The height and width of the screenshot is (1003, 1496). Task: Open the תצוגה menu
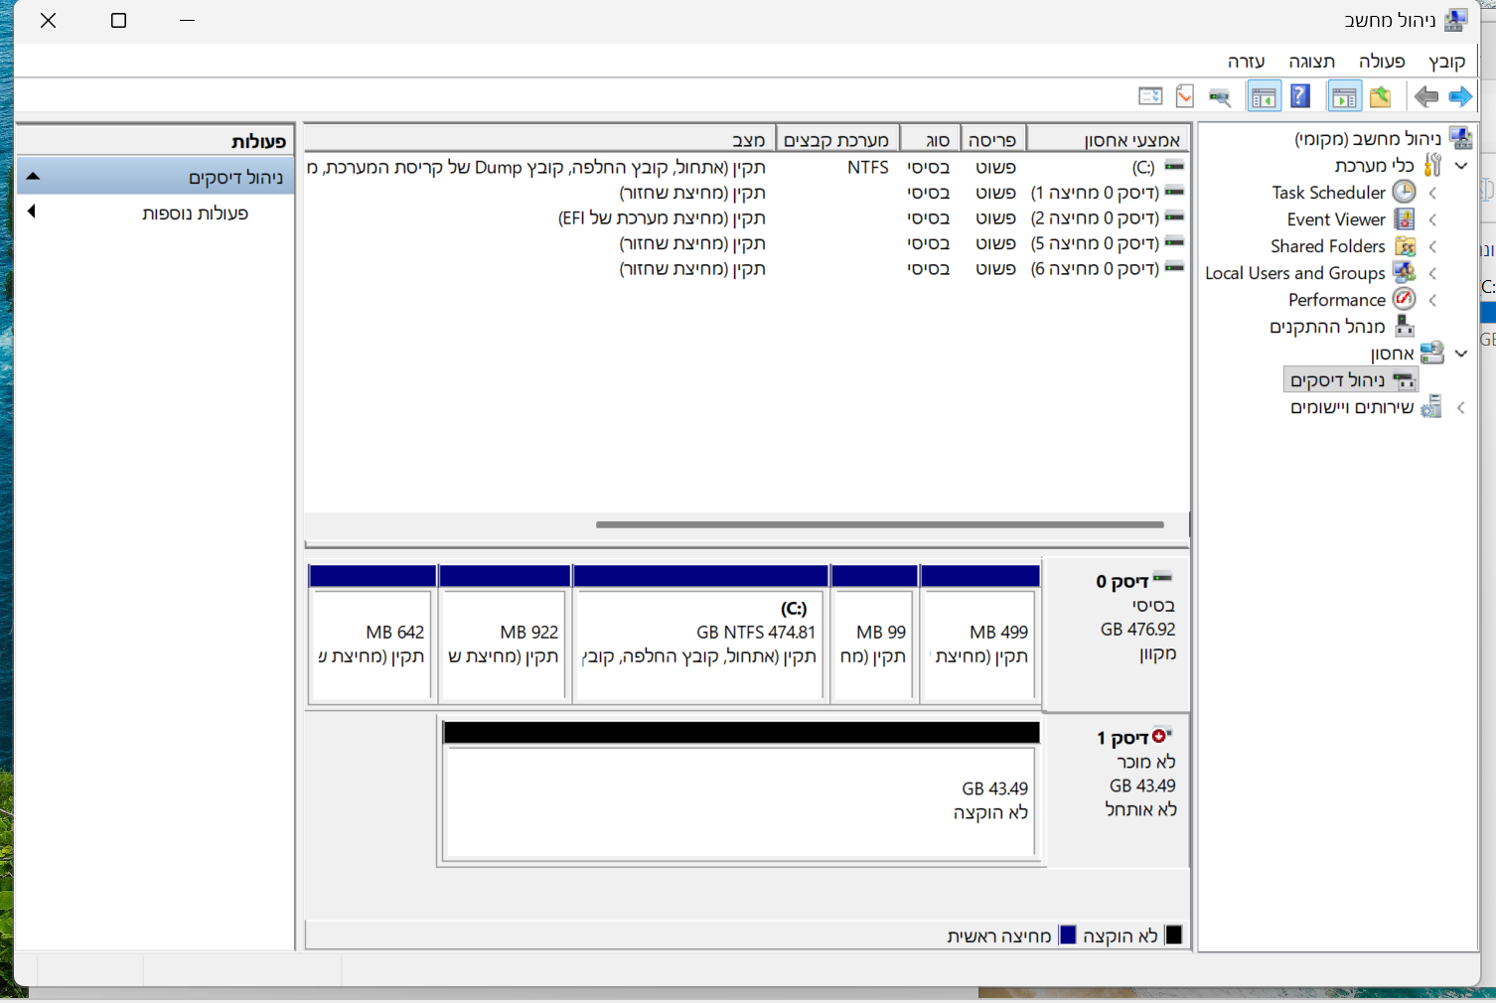[1311, 62]
